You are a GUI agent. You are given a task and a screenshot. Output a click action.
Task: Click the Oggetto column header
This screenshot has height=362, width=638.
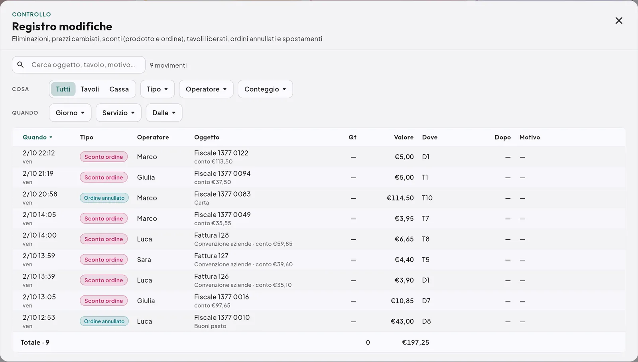click(207, 137)
